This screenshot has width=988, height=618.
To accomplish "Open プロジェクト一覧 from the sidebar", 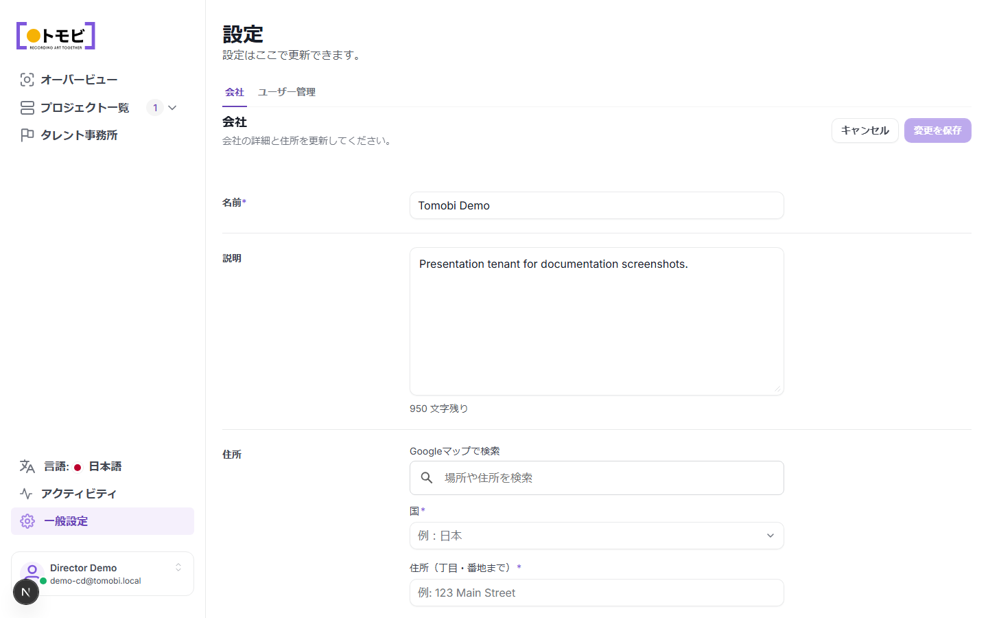I will tap(85, 108).
